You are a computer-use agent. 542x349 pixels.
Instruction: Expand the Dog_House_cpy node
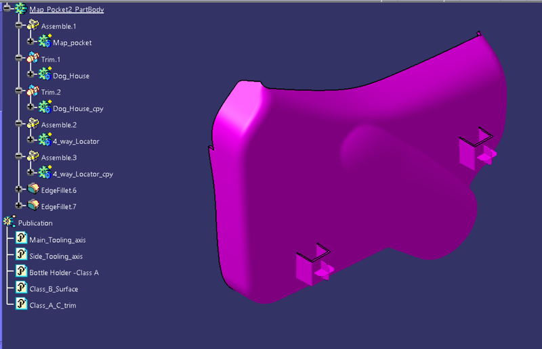click(x=30, y=107)
